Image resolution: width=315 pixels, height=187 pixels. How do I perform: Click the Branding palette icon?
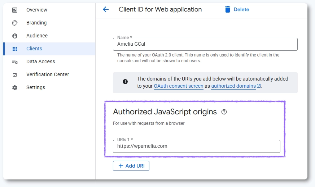(15, 23)
